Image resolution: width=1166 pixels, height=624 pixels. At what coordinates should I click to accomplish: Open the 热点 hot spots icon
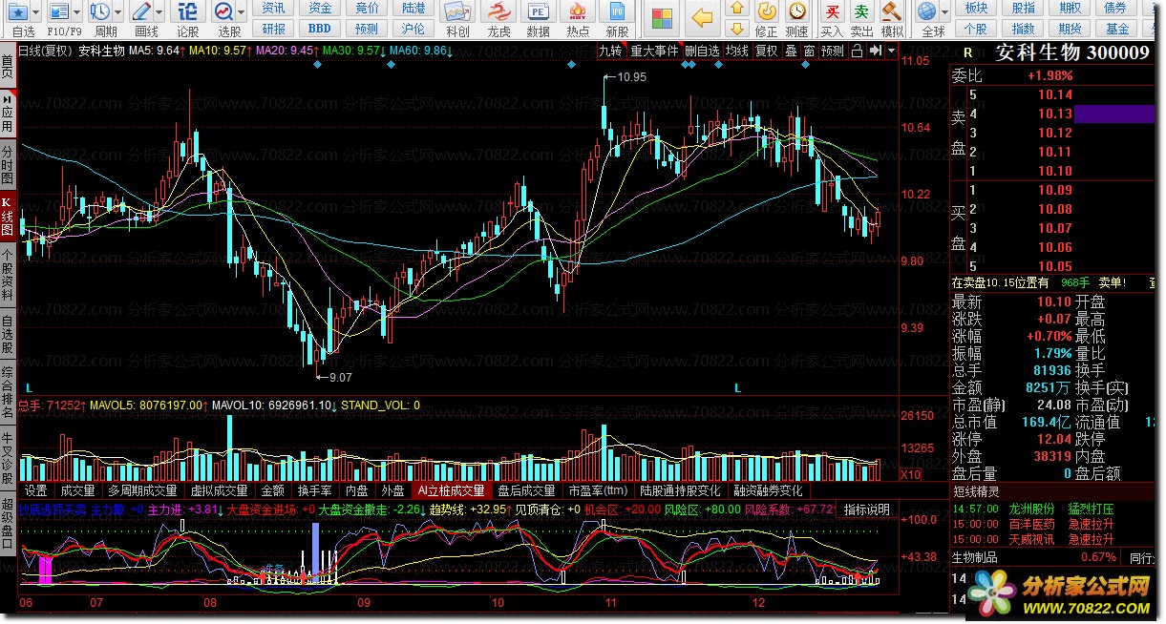coord(578,11)
